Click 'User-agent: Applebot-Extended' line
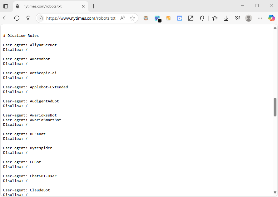The width and height of the screenshot is (278, 197). click(36, 87)
